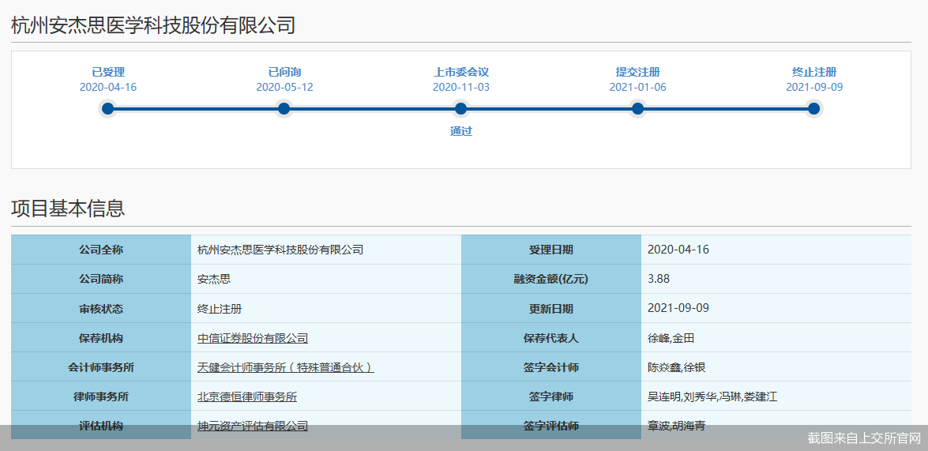
Task: Click the 签字会计师 header cell
Action: (551, 367)
